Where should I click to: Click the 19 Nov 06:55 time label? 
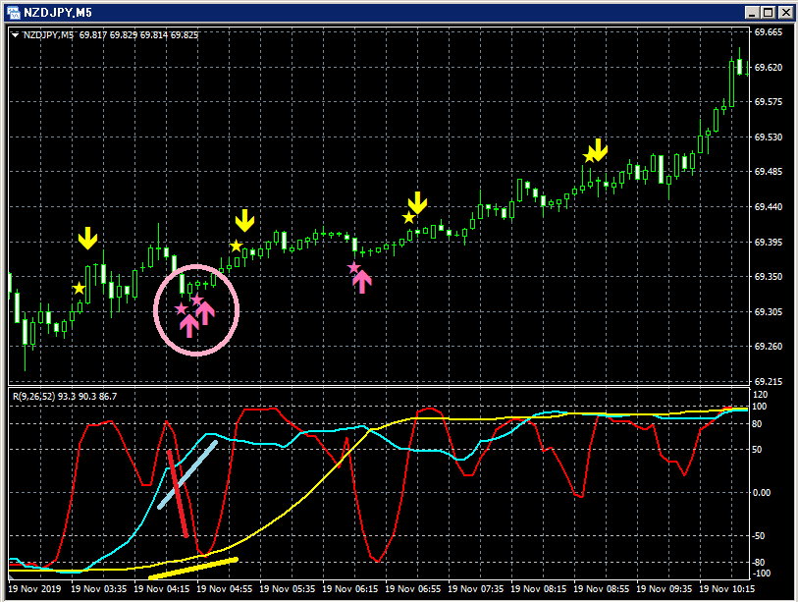pyautogui.click(x=412, y=589)
